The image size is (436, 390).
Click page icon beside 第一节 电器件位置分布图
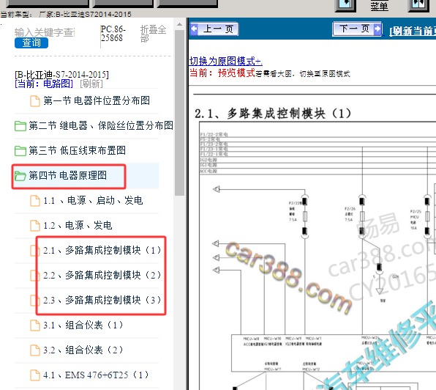click(x=35, y=101)
